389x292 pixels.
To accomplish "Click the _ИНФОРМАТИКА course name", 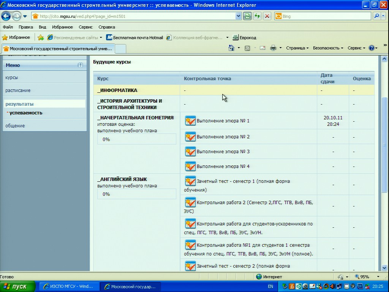I will 117,90.
